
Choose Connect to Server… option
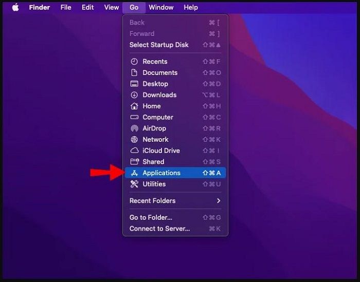pos(159,229)
